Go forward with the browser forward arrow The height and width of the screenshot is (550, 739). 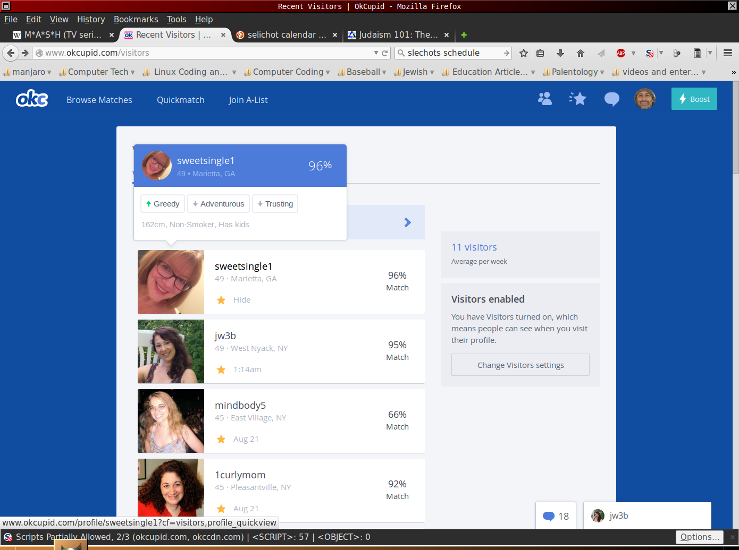[x=25, y=53]
